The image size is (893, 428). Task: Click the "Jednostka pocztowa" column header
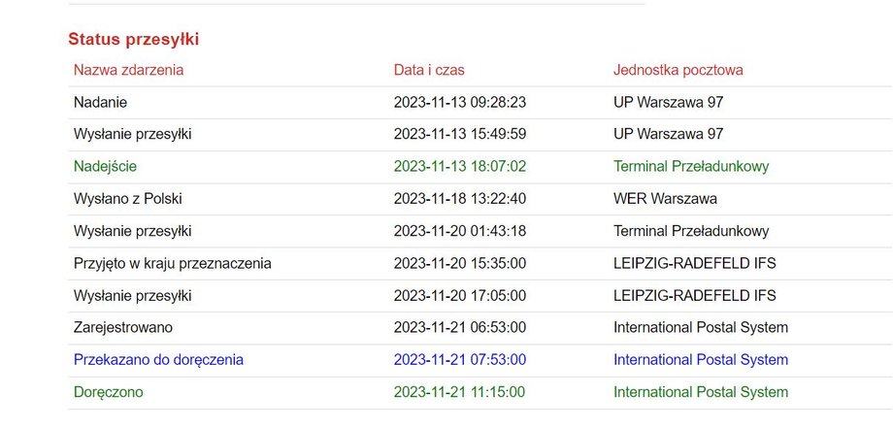[678, 70]
